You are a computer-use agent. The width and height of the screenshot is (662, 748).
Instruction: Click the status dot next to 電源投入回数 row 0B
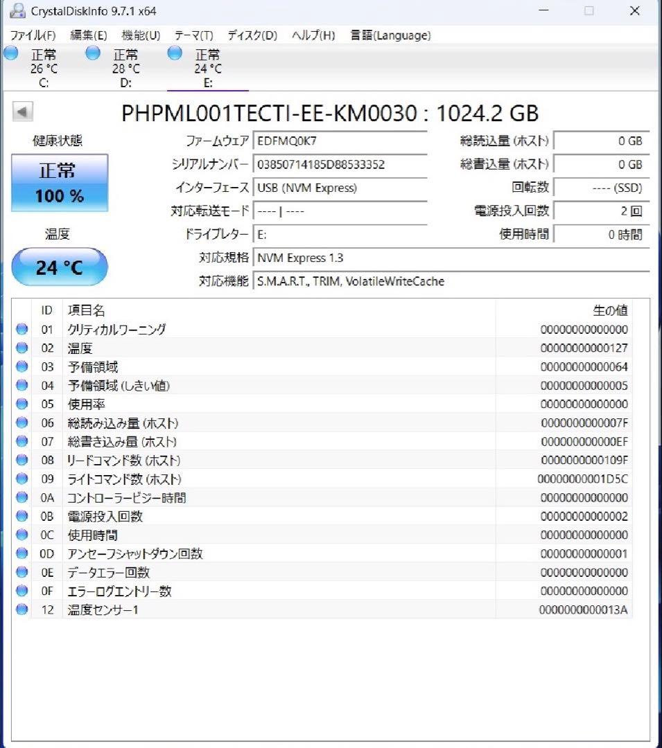[22, 516]
